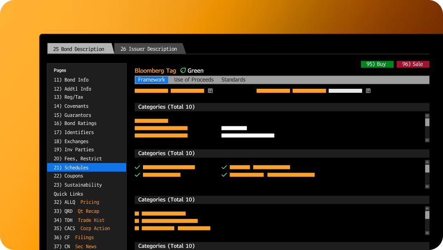Click scroll-down arrow in topmost Categories panel

[x=427, y=140]
